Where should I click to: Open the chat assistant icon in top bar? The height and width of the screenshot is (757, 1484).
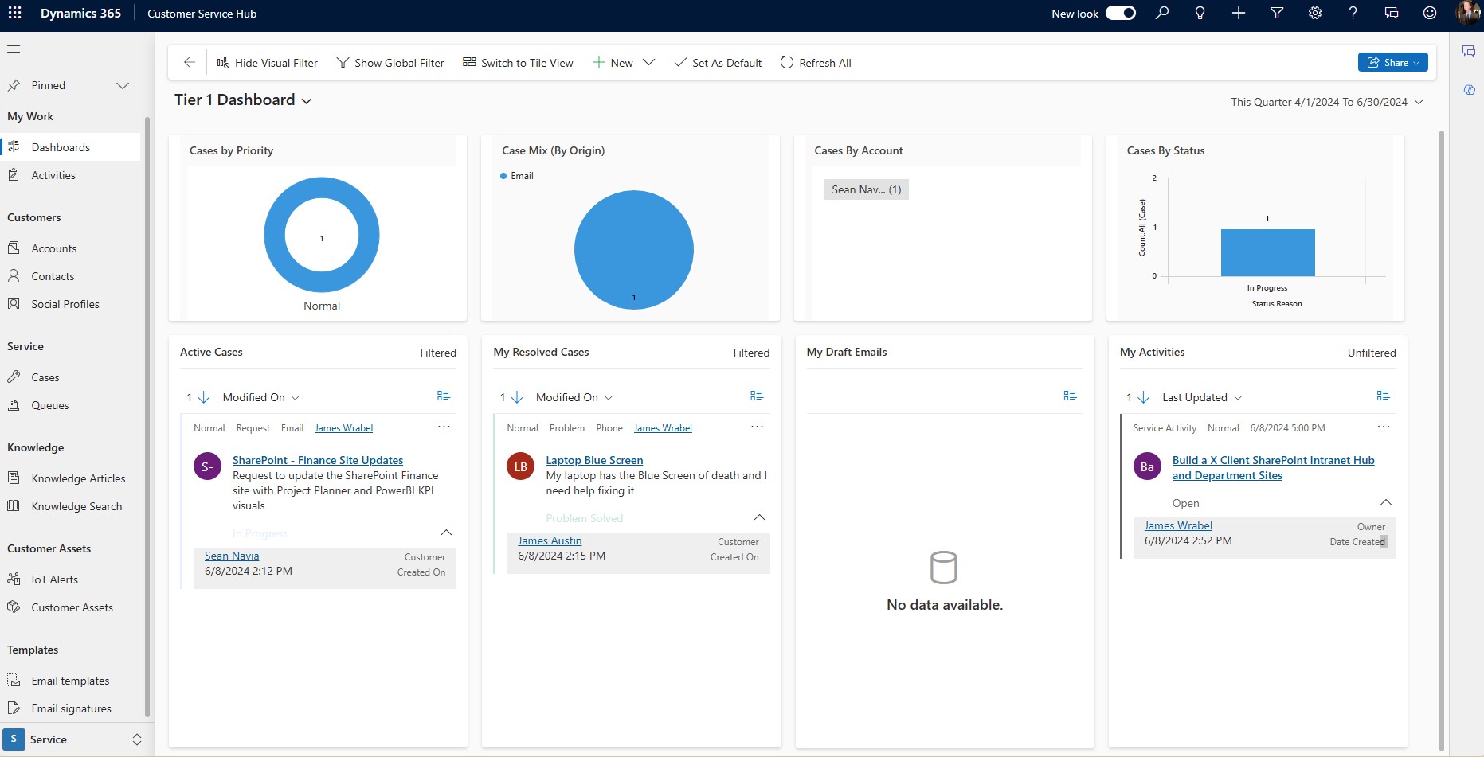click(1392, 13)
